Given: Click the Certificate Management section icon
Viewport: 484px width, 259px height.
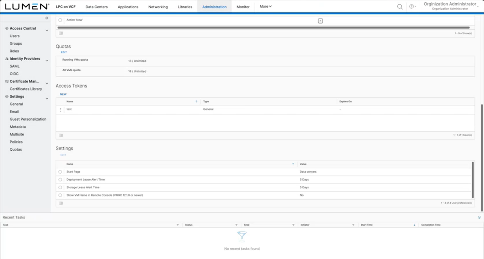Looking at the screenshot, I should [x=7, y=81].
